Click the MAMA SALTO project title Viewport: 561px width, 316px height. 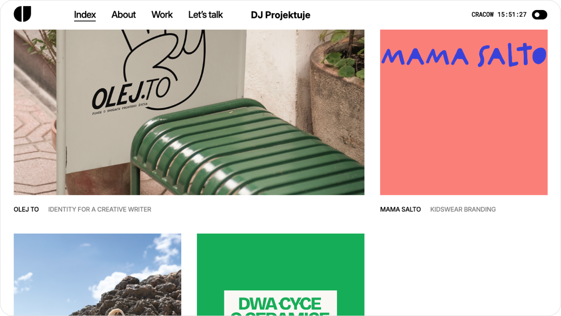pos(401,209)
